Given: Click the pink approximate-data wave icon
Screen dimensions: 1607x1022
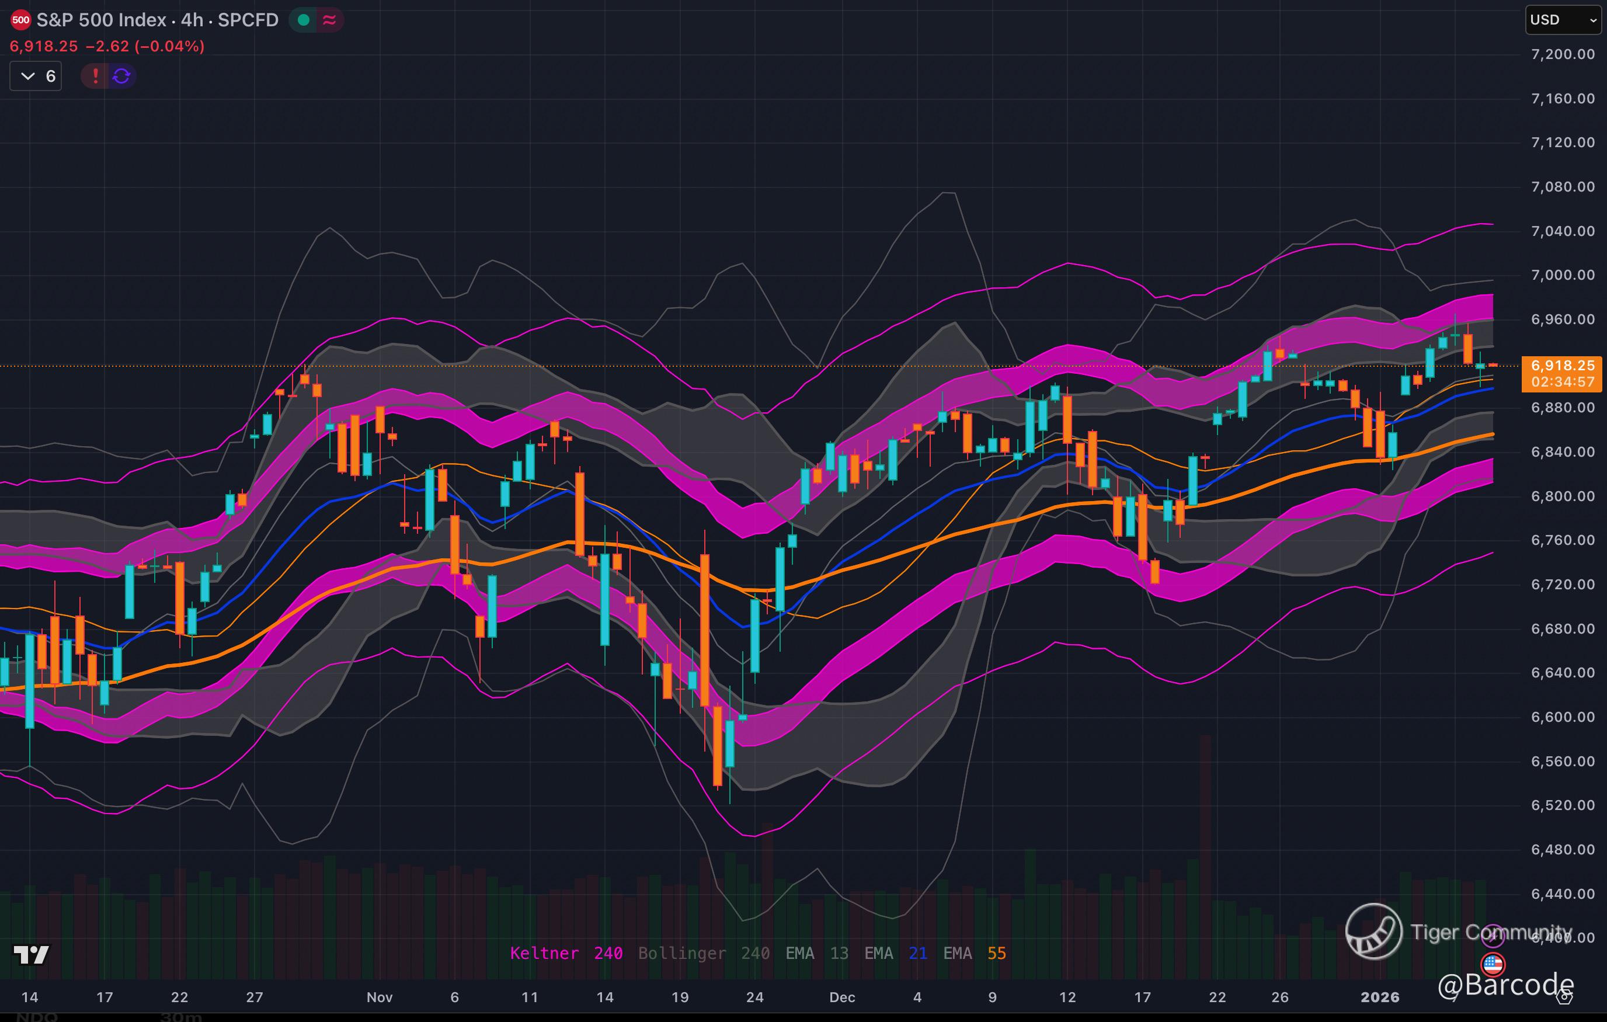Looking at the screenshot, I should pos(329,20).
